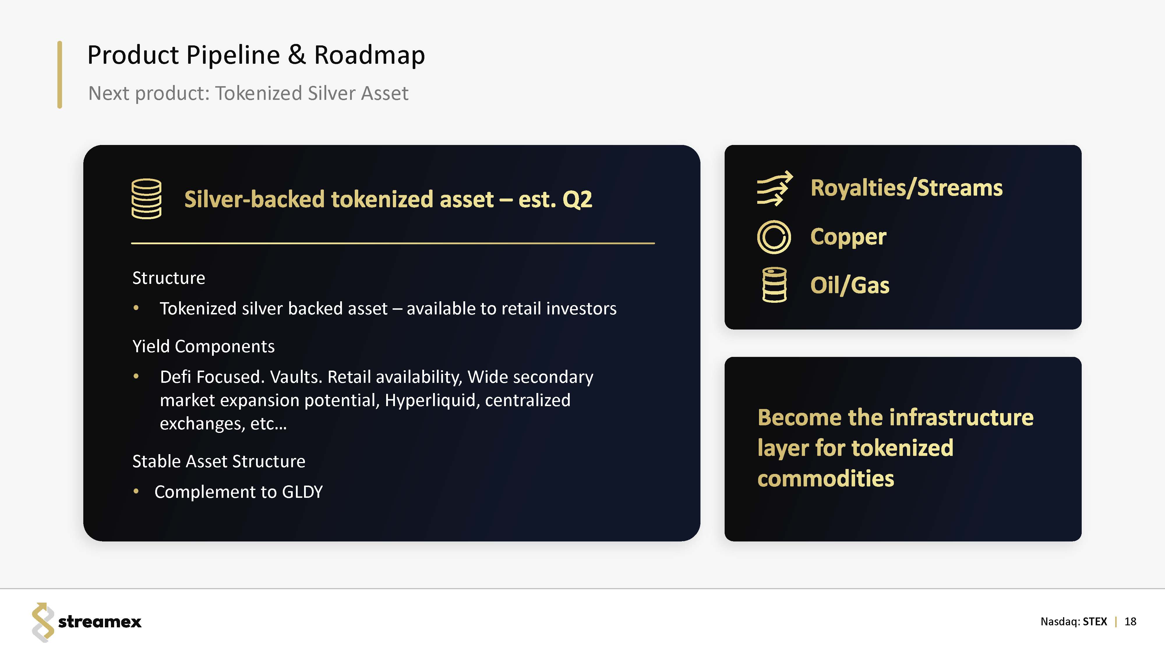Image resolution: width=1165 pixels, height=655 pixels.
Task: Select the 'Product Pipeline & Roadmap' title
Action: tap(256, 55)
